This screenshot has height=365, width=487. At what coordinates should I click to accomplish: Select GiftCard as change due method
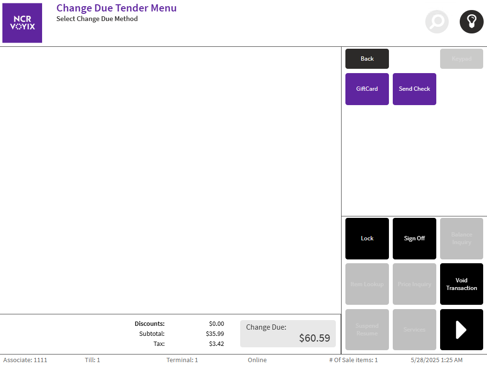coord(367,89)
